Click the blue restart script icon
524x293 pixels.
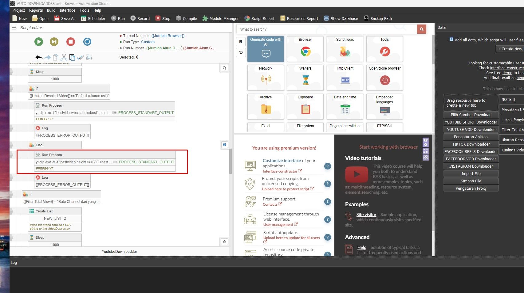pos(87,42)
